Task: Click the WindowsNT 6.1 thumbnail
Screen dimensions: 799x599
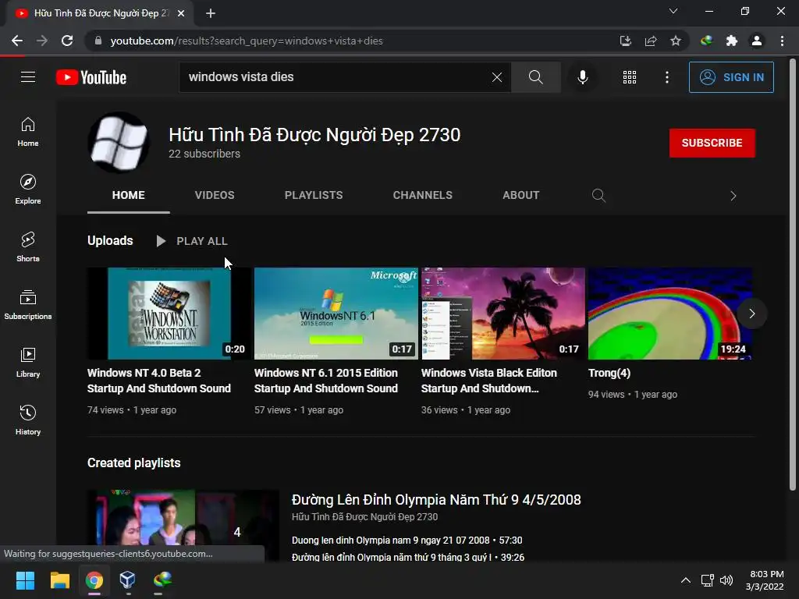Action: pyautogui.click(x=336, y=314)
